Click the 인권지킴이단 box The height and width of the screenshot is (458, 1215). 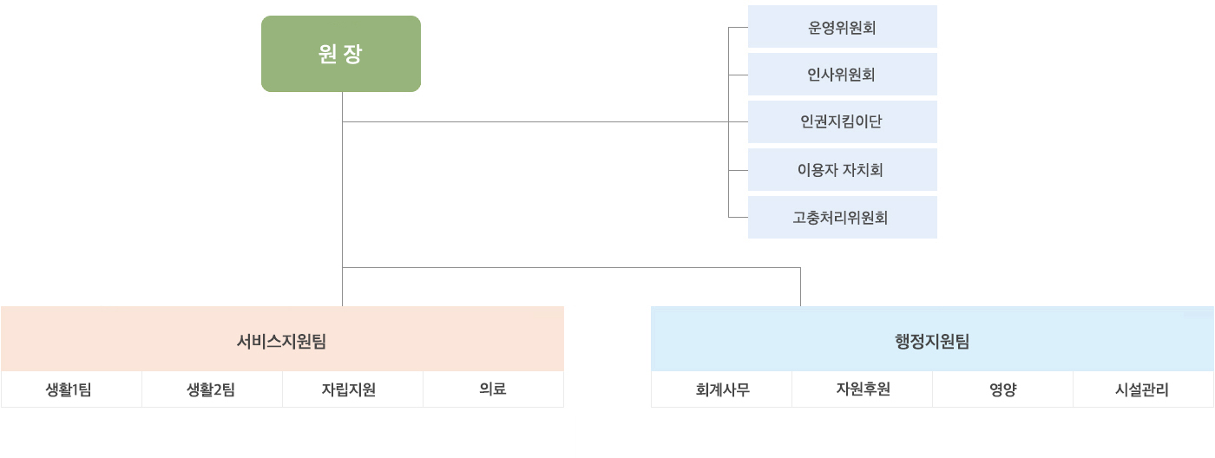tap(842, 122)
